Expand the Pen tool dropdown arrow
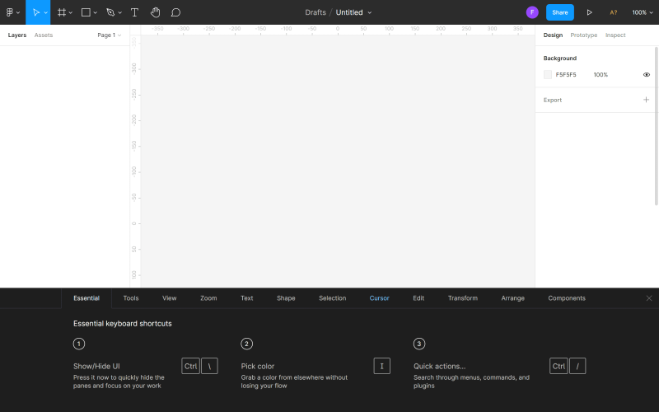The height and width of the screenshot is (412, 659). [x=119, y=12]
